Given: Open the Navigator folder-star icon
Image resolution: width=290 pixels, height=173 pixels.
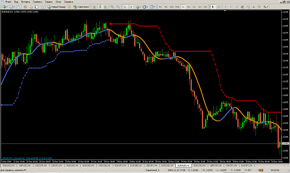Looking at the screenshot, I should pyautogui.click(x=31, y=7).
